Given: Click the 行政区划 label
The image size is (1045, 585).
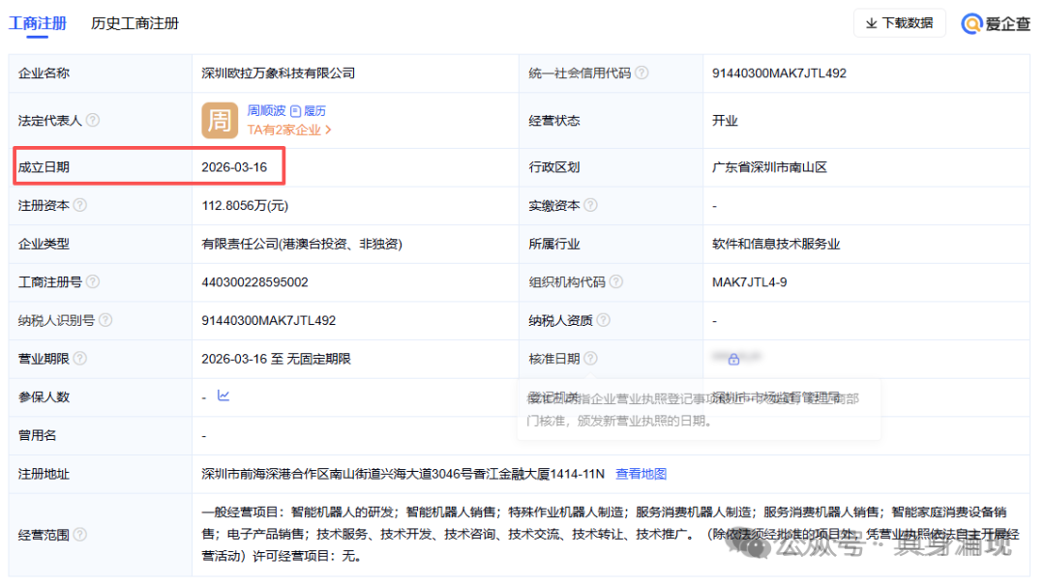Looking at the screenshot, I should click(554, 167).
